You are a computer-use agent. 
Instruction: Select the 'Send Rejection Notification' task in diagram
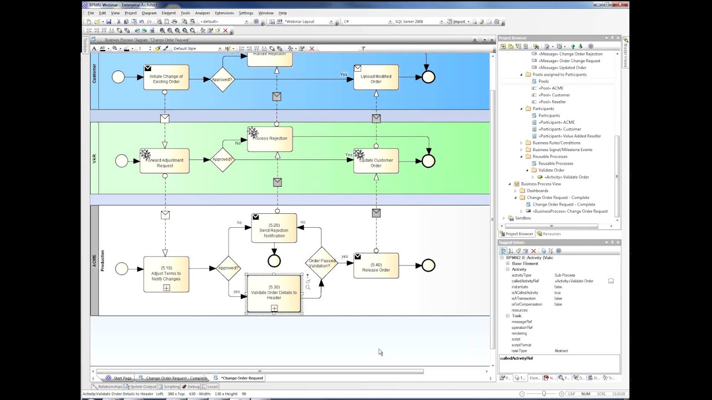click(274, 228)
